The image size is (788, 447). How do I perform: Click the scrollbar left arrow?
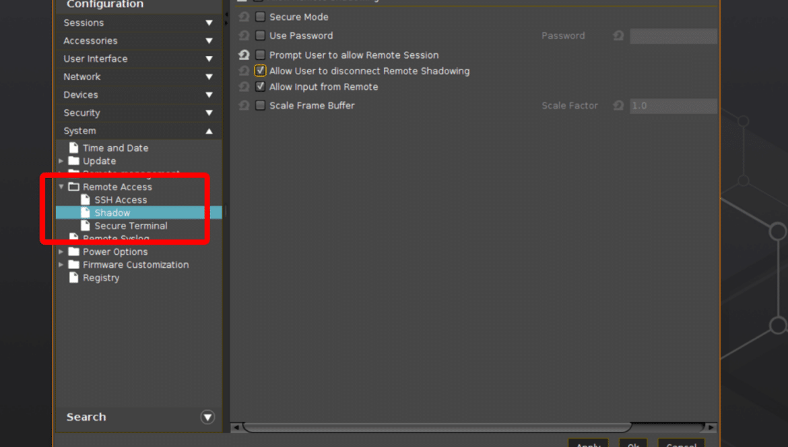236,427
